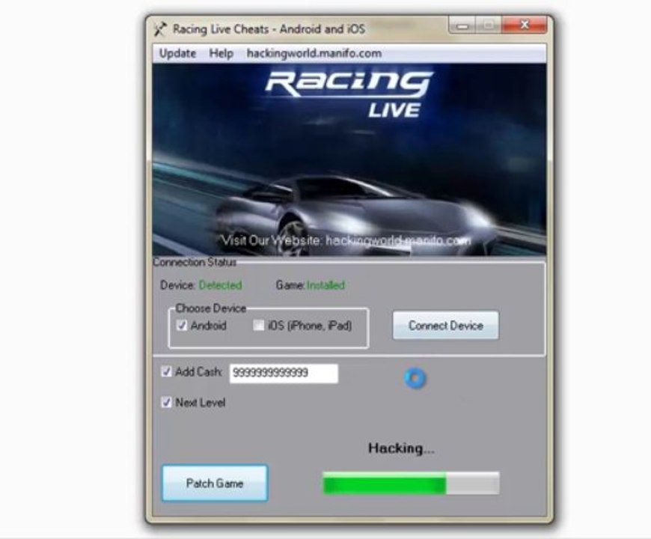This screenshot has width=651, height=539.
Task: Click the Connection Status group label
Action: [195, 262]
